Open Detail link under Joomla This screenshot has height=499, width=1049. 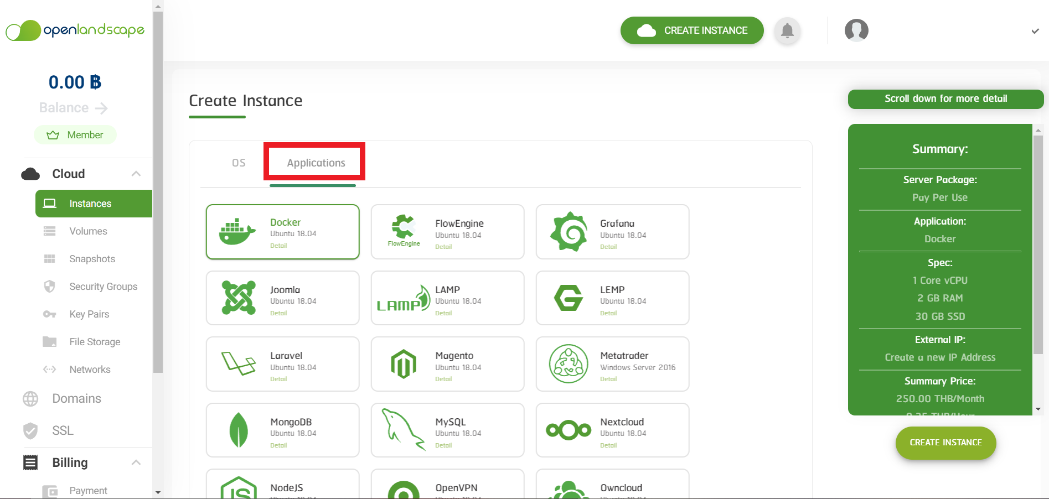click(x=278, y=313)
